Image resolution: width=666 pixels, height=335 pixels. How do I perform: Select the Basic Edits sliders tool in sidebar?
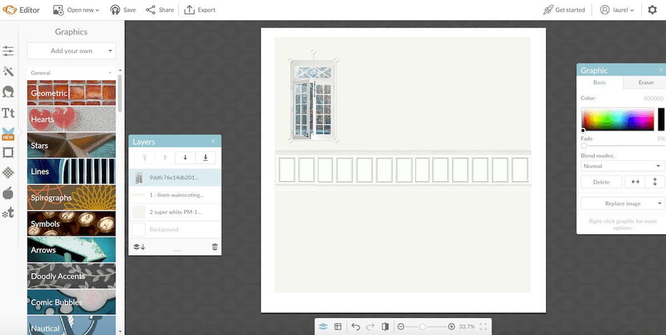click(x=8, y=50)
